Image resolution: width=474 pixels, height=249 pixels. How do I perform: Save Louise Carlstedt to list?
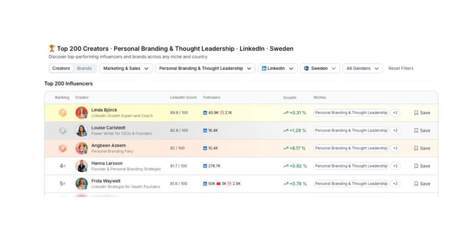point(422,131)
